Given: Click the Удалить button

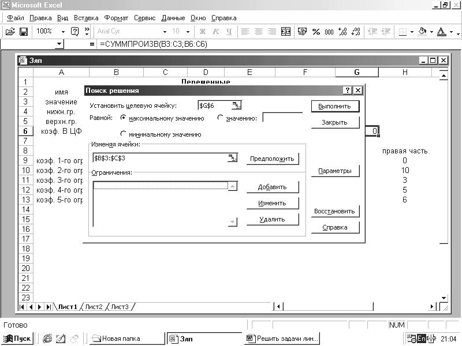Looking at the screenshot, I should [272, 219].
